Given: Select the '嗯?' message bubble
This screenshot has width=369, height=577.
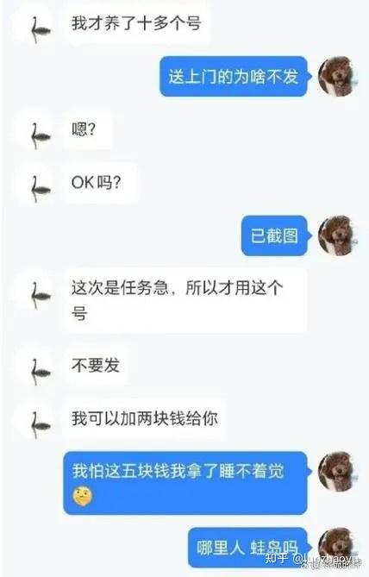Looking at the screenshot, I should tap(87, 129).
